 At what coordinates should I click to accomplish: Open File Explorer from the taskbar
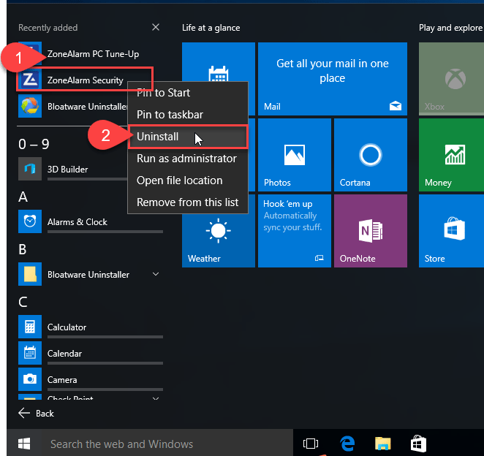(383, 444)
